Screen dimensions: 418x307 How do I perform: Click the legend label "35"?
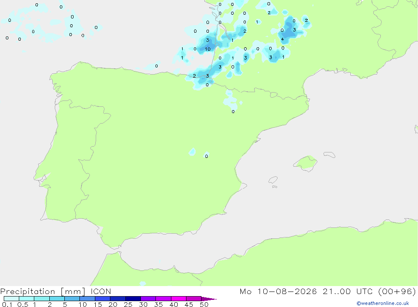point(158,304)
